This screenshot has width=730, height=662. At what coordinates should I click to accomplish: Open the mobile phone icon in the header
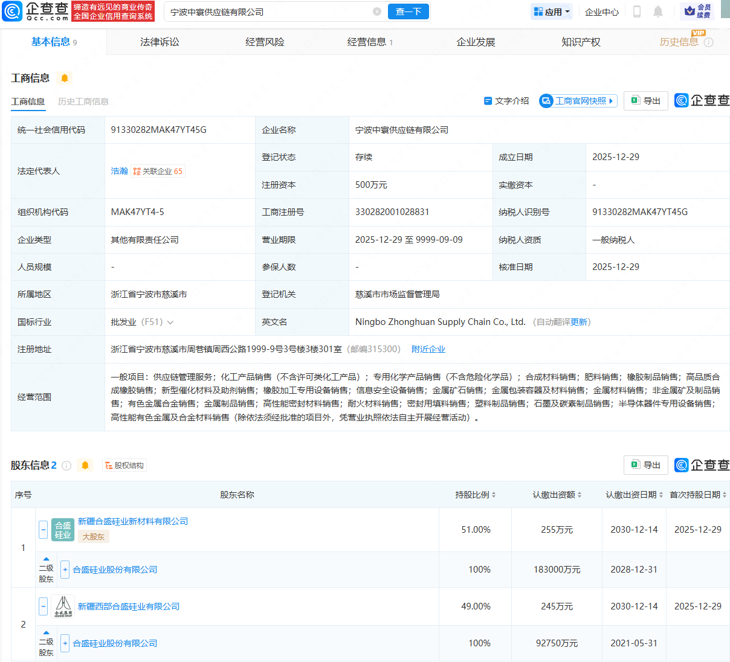(x=636, y=11)
